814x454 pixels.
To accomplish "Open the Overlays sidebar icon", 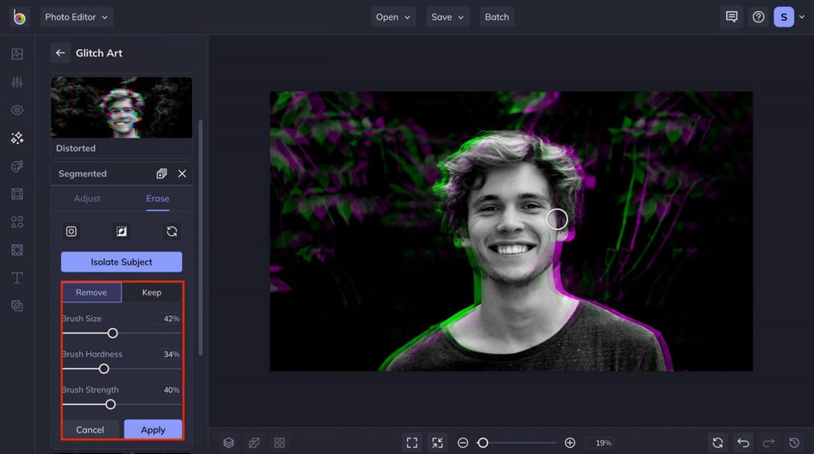I will point(17,250).
